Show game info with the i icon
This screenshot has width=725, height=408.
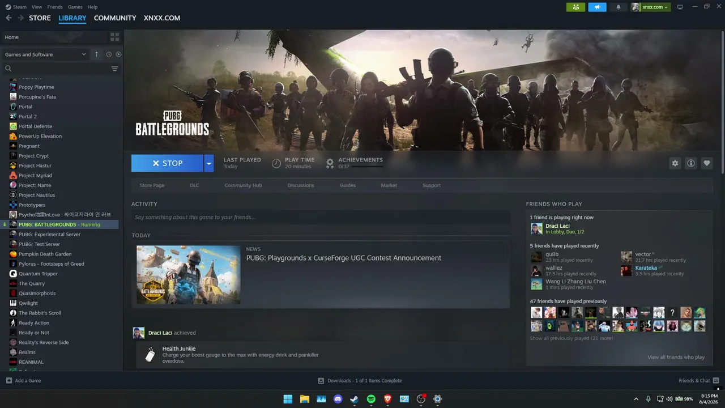pos(691,163)
